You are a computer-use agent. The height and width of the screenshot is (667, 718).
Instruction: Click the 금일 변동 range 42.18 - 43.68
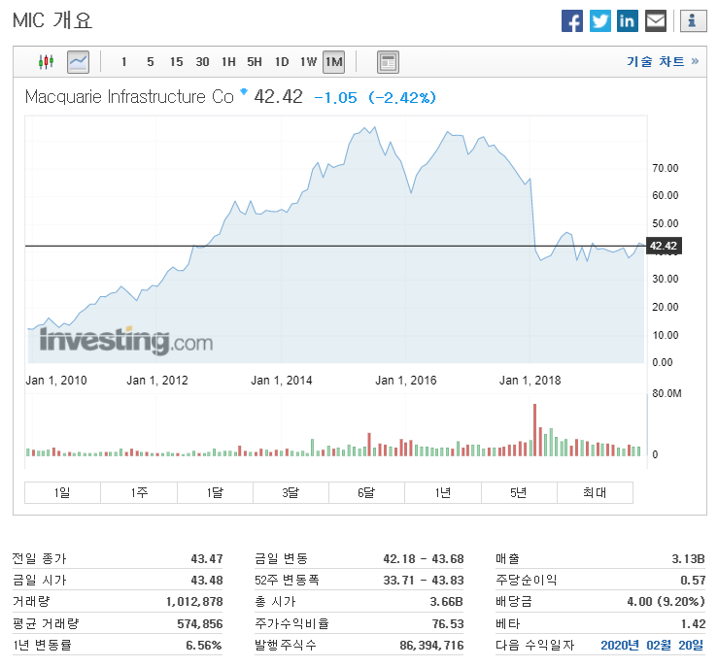424,558
